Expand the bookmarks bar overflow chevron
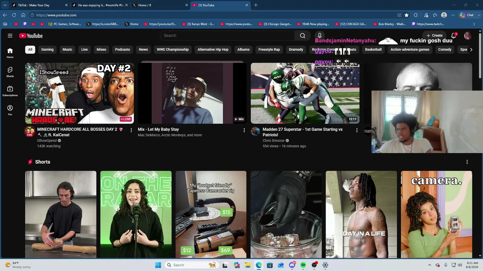The image size is (483, 271). 474,24
